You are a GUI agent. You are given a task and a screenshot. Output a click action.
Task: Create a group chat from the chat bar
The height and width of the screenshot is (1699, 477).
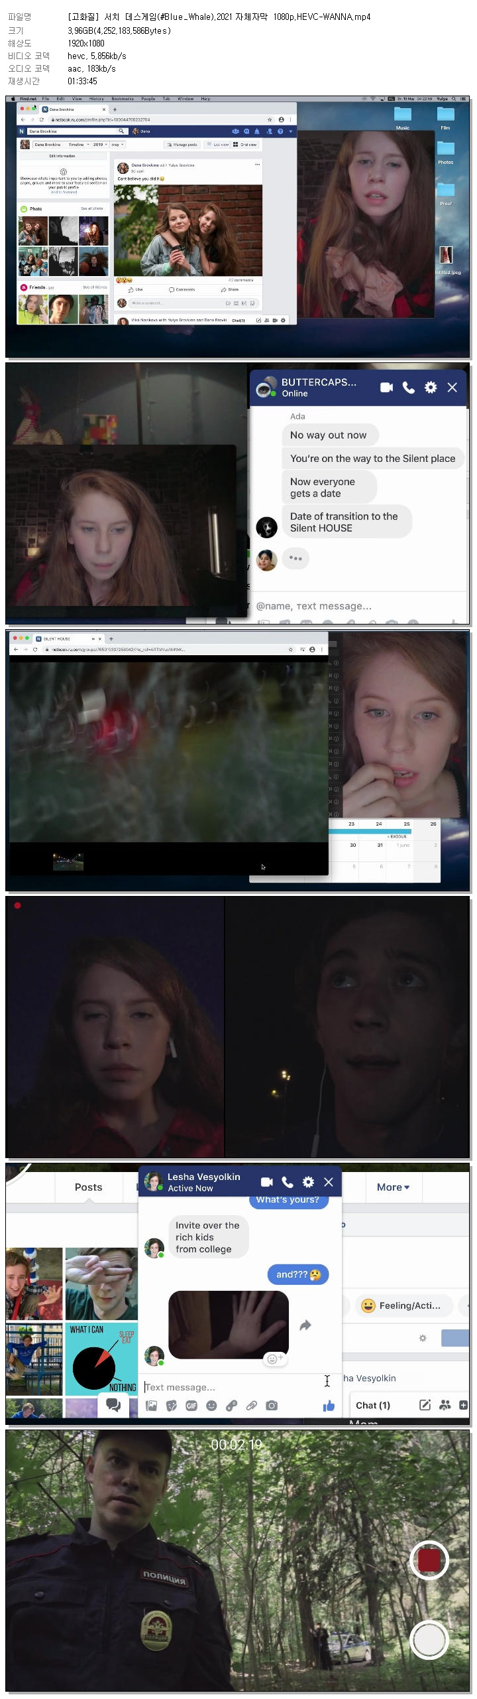pos(445,1405)
